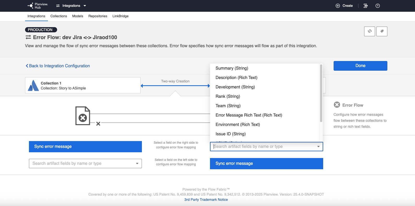Click the Planview Hub logo

(x=38, y=6)
